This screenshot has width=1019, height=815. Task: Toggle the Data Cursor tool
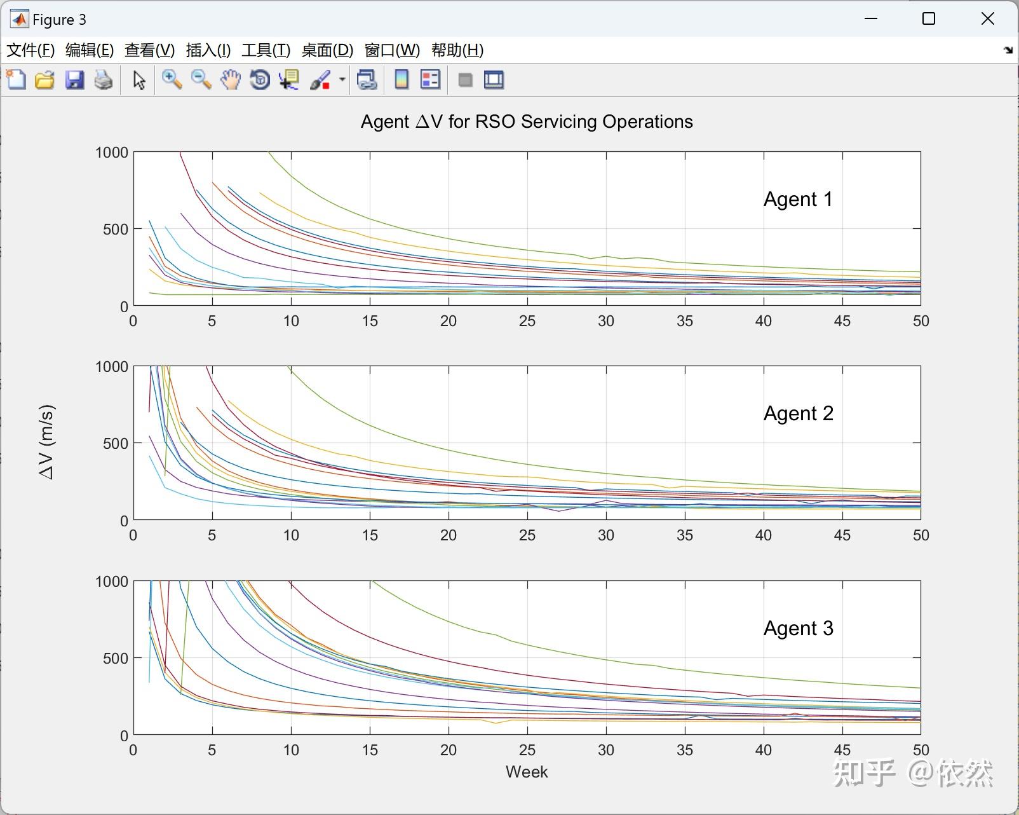pyautogui.click(x=290, y=80)
